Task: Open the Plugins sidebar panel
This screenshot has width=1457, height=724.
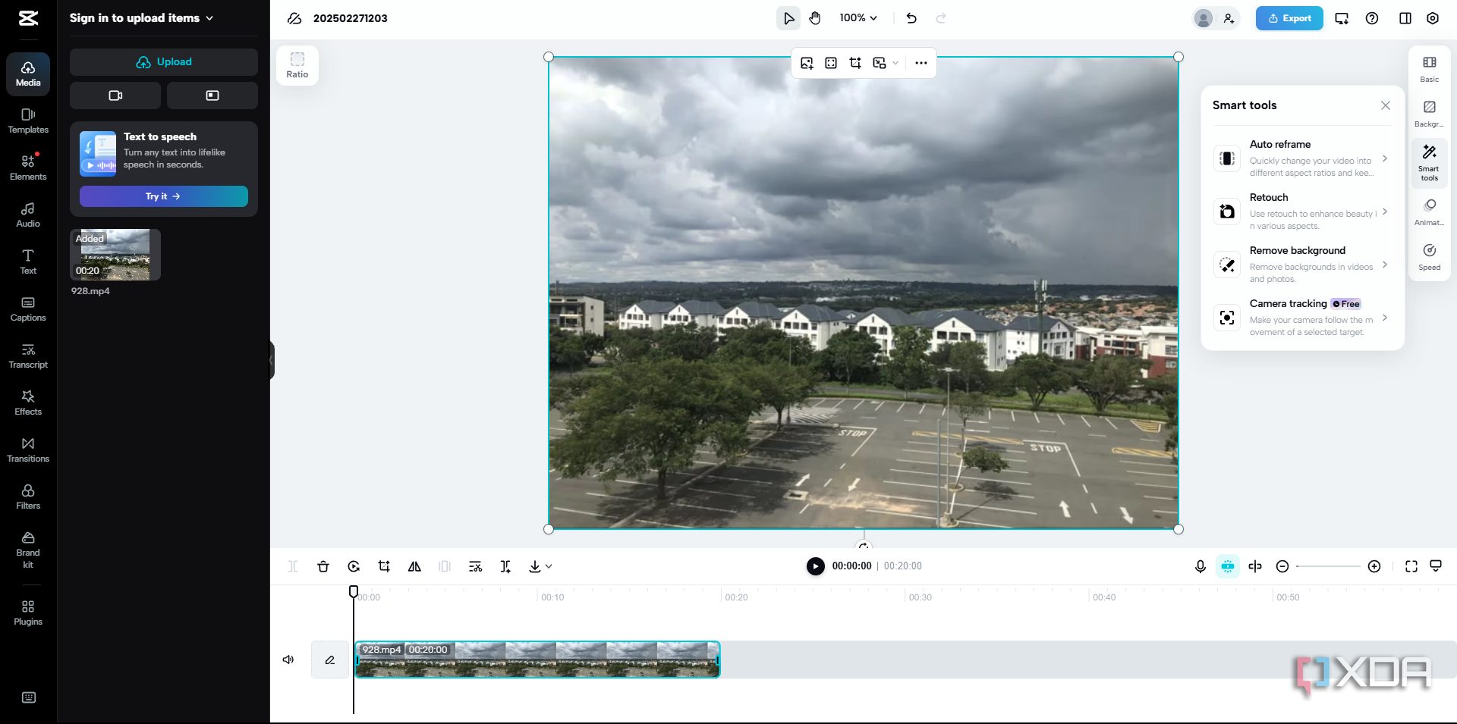Action: 28,613
